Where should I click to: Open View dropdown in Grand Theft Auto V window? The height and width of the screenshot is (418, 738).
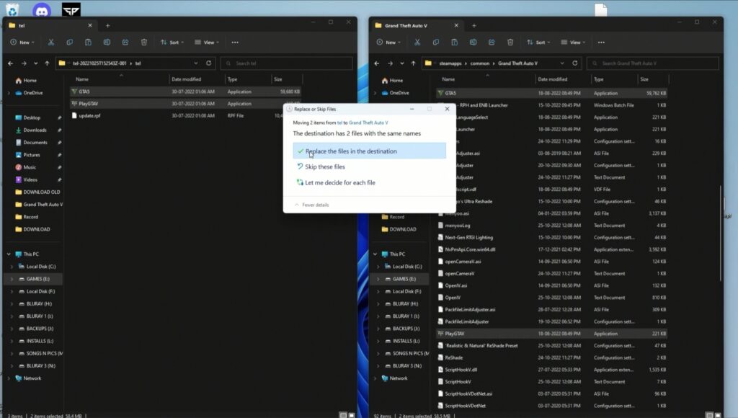pyautogui.click(x=573, y=43)
